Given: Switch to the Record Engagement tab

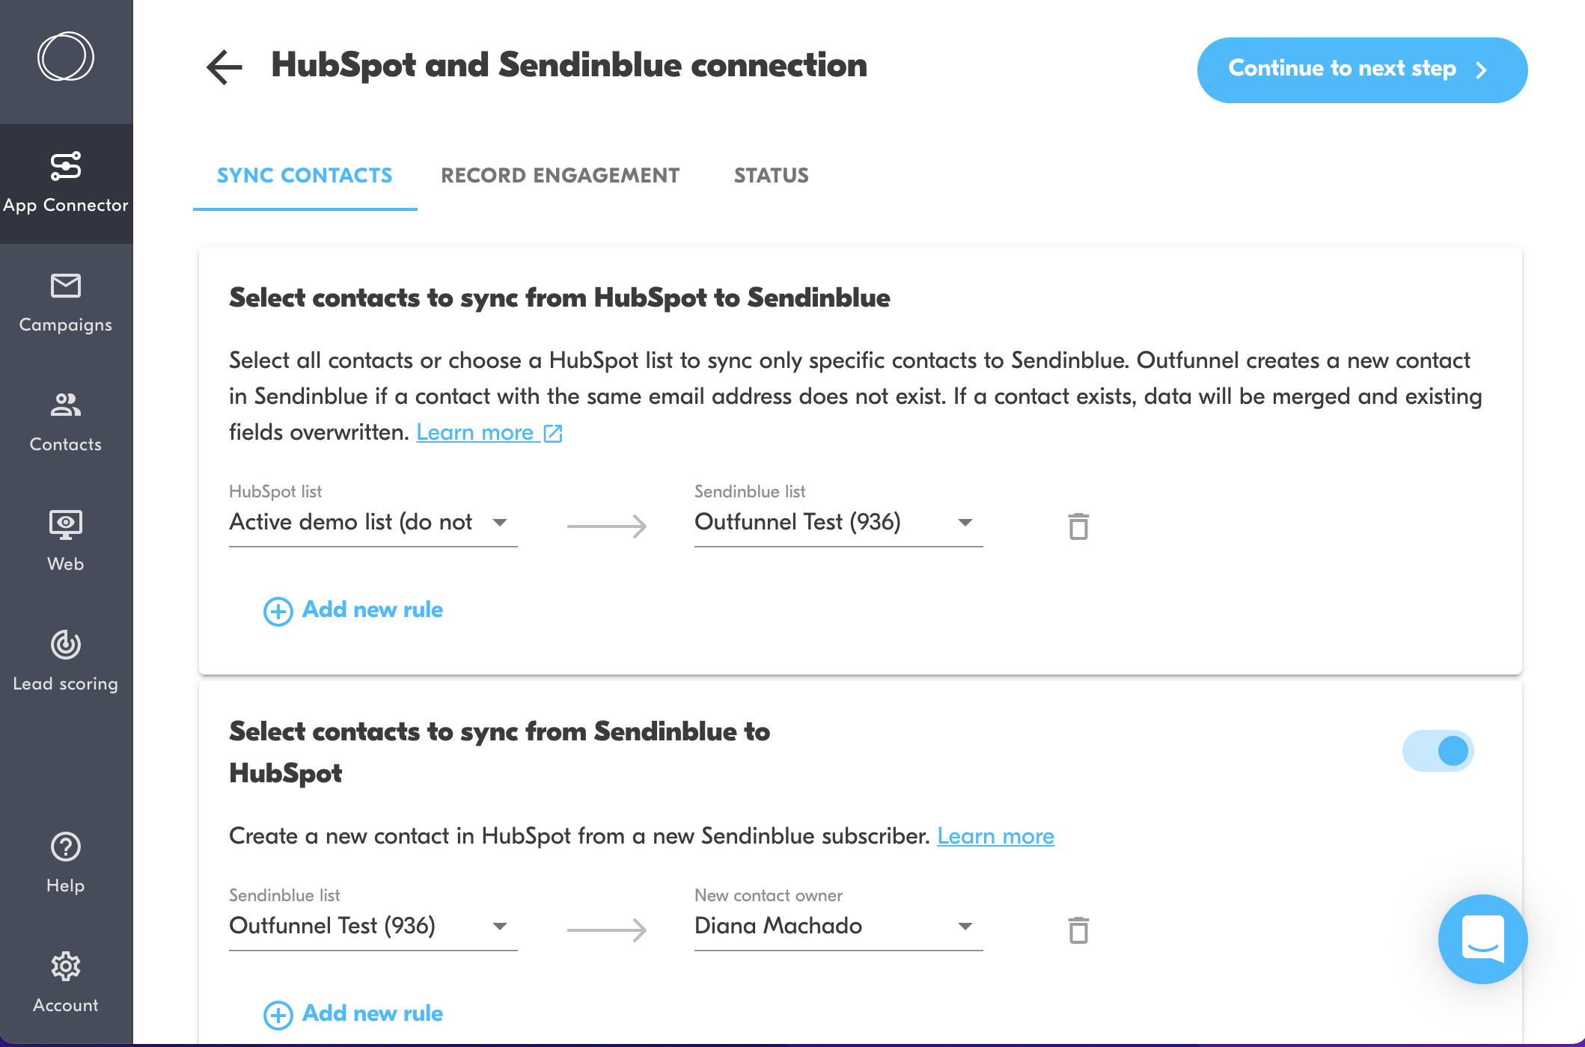Looking at the screenshot, I should 560,175.
